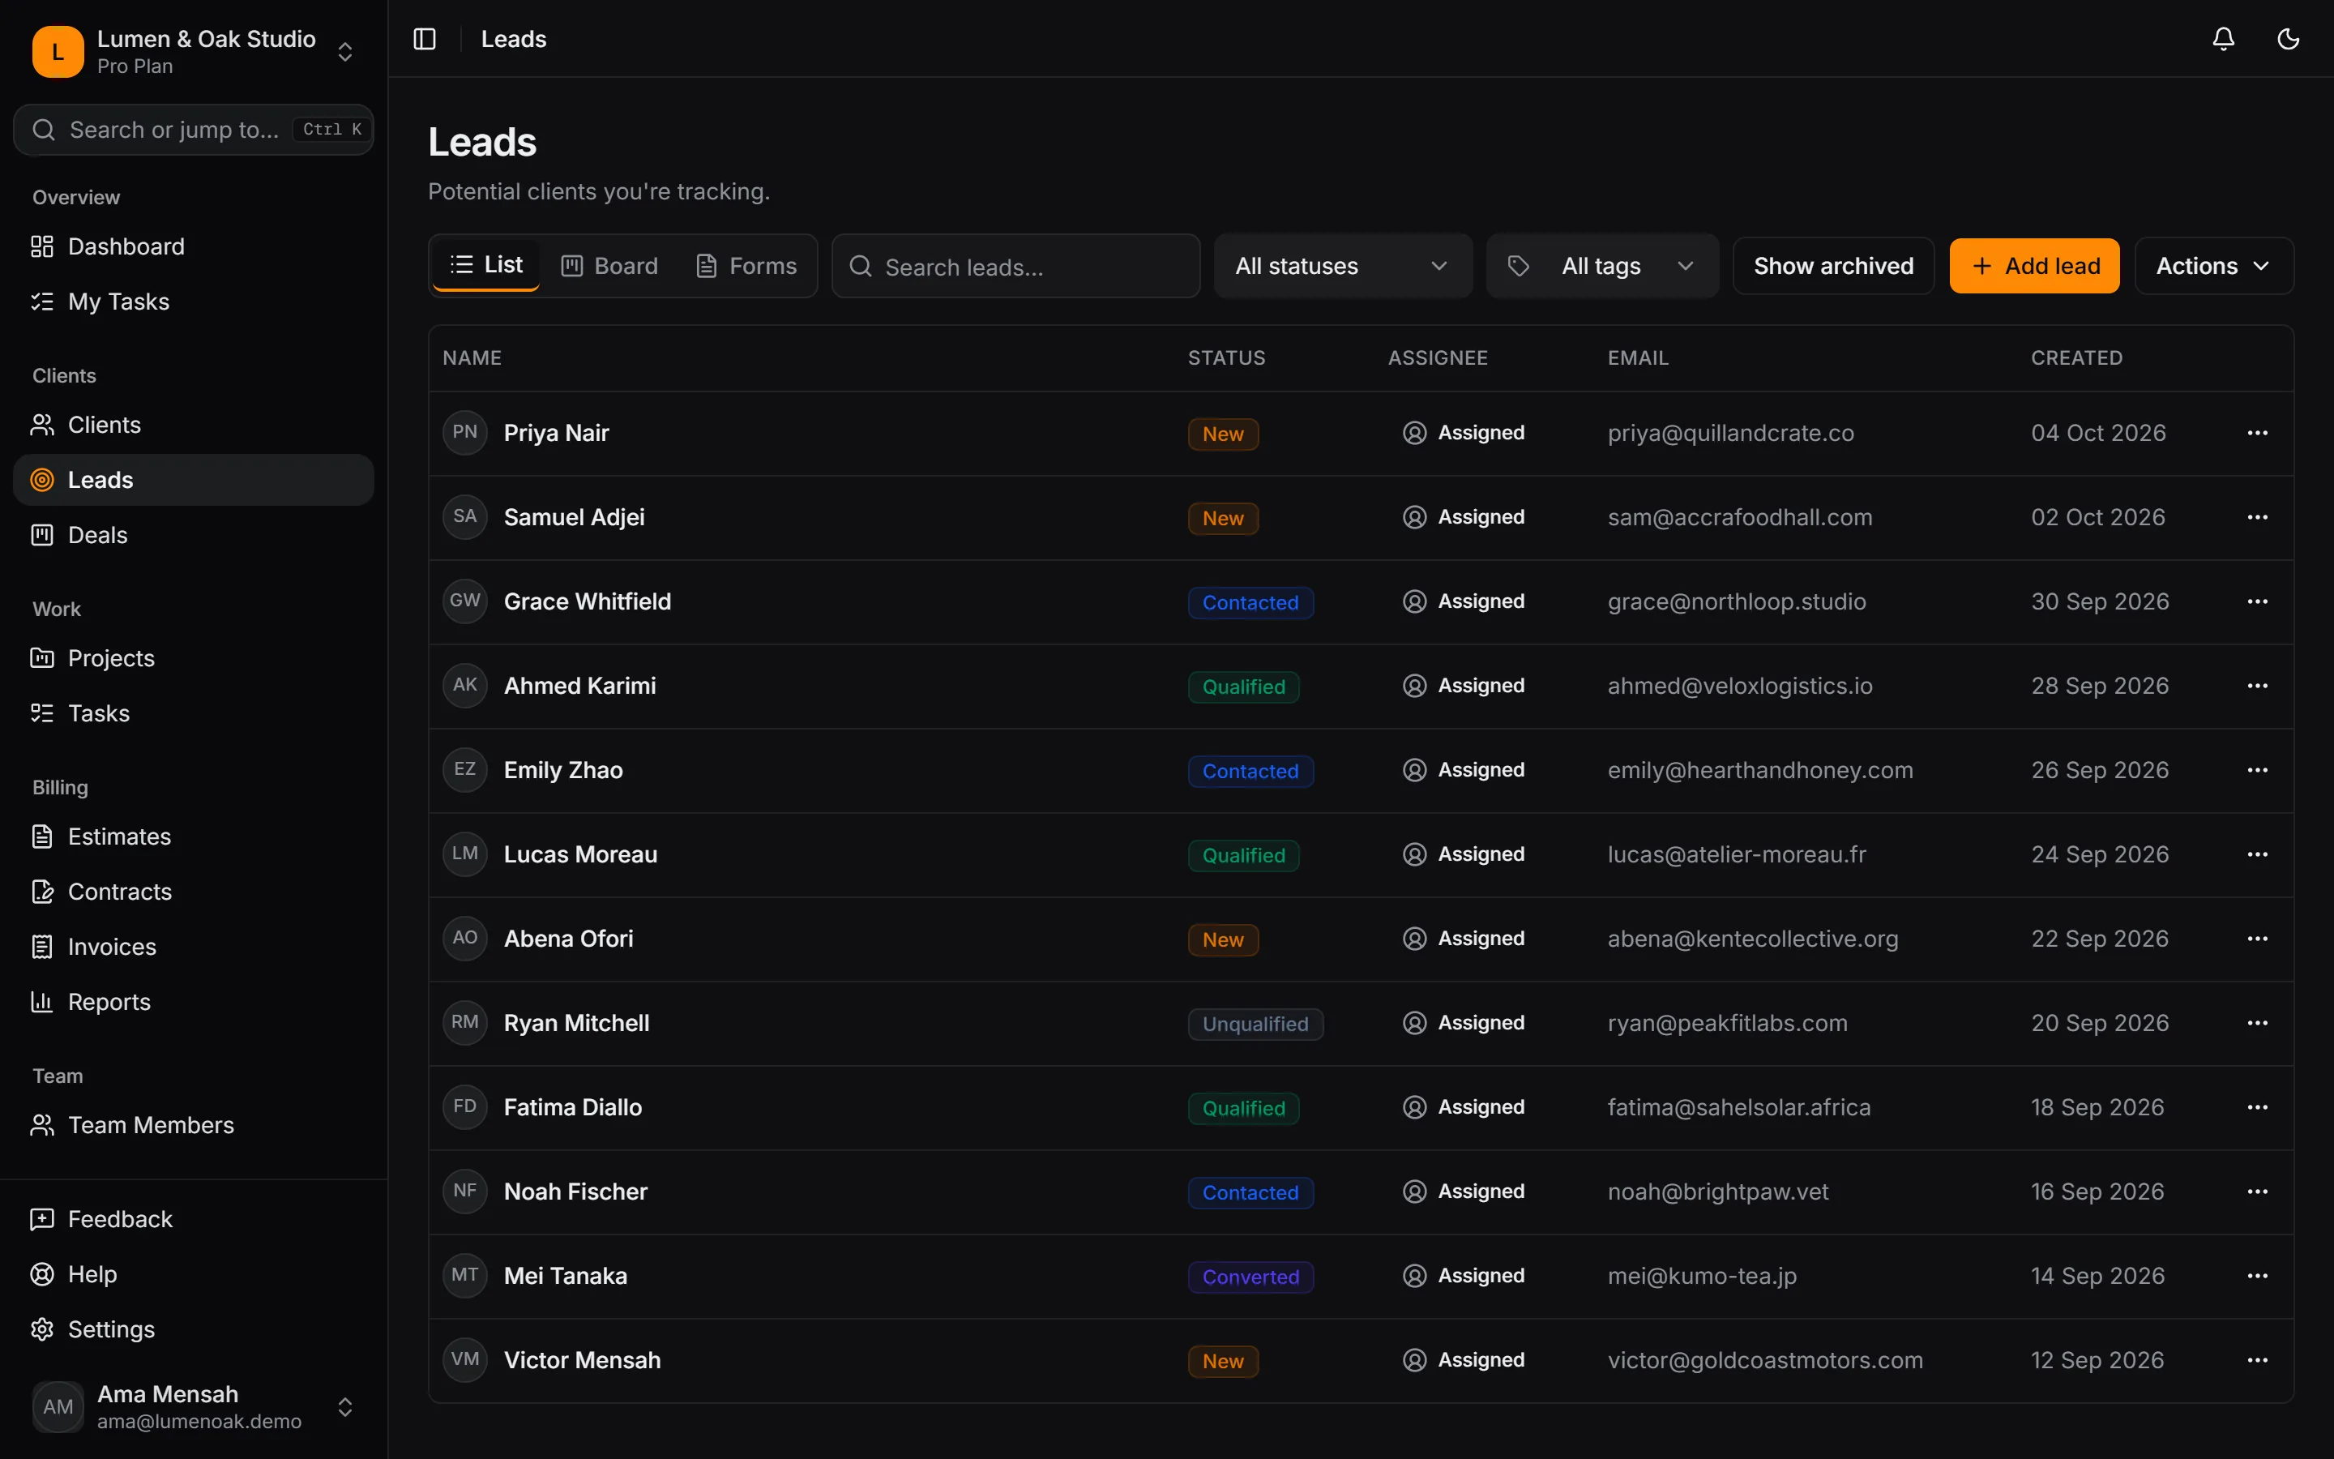Open Team Members in the sidebar
The image size is (2334, 1459).
click(193, 1126)
